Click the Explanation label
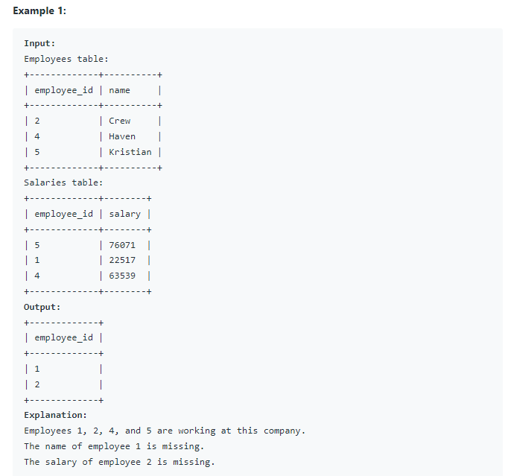 (x=55, y=415)
